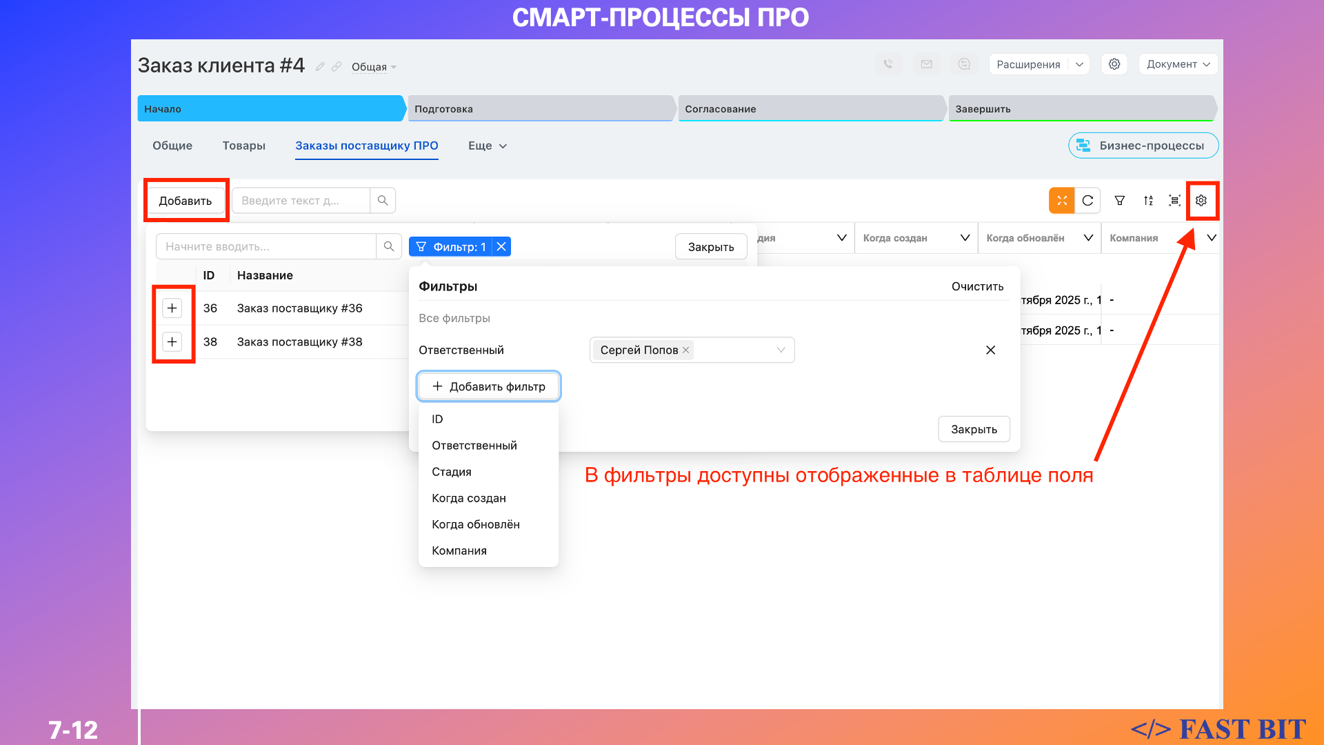Screen dimensions: 1324x745
Task: Remove Сергей Попов tag from filter
Action: (x=685, y=350)
